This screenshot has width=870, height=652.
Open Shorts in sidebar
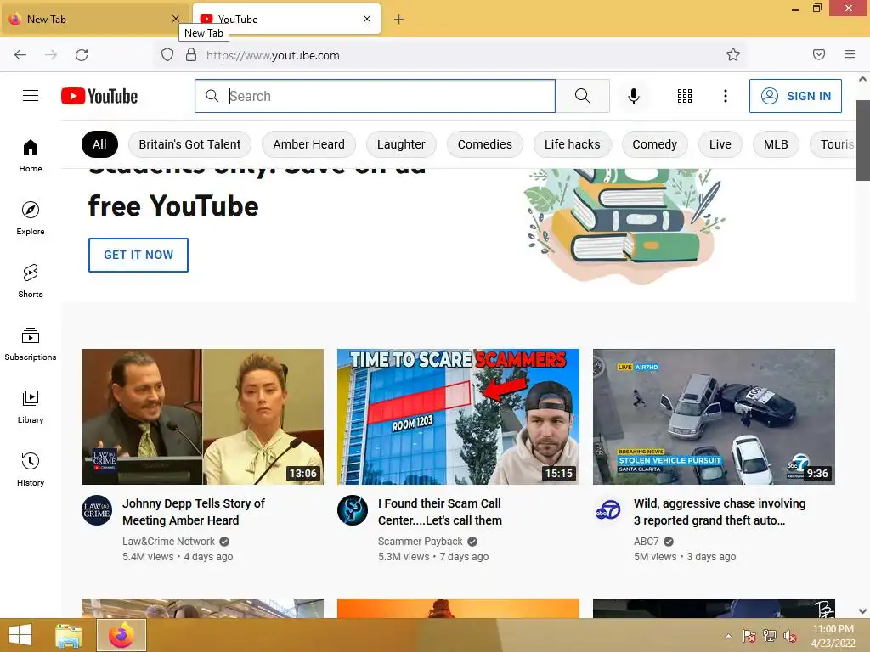point(31,281)
